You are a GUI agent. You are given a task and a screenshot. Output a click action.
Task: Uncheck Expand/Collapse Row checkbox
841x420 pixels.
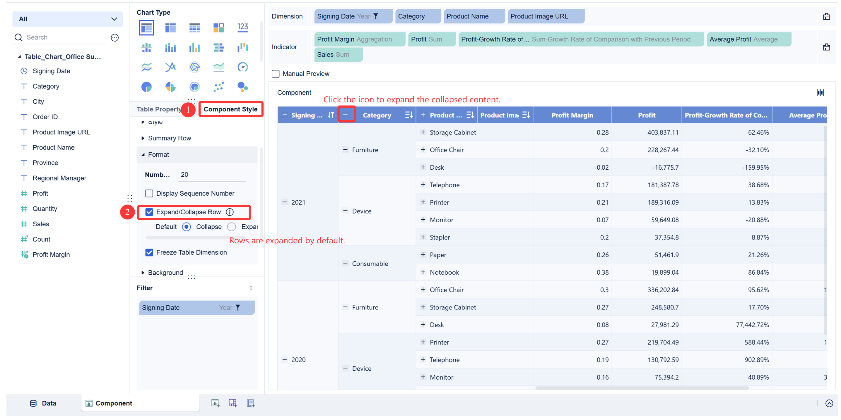149,212
